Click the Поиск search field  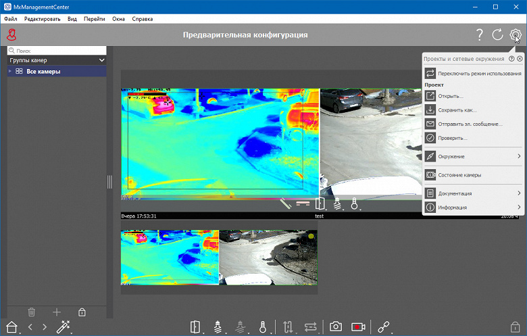coord(57,51)
